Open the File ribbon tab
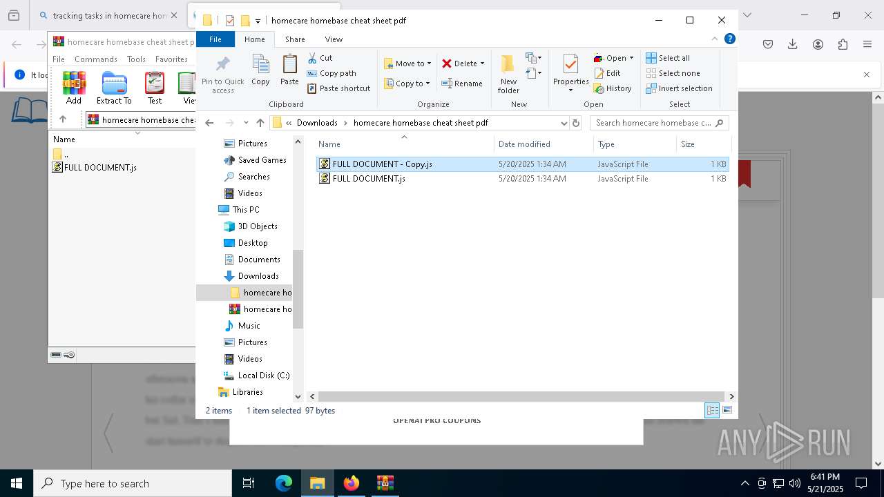Screen dimensions: 884x497 pyautogui.click(x=215, y=39)
